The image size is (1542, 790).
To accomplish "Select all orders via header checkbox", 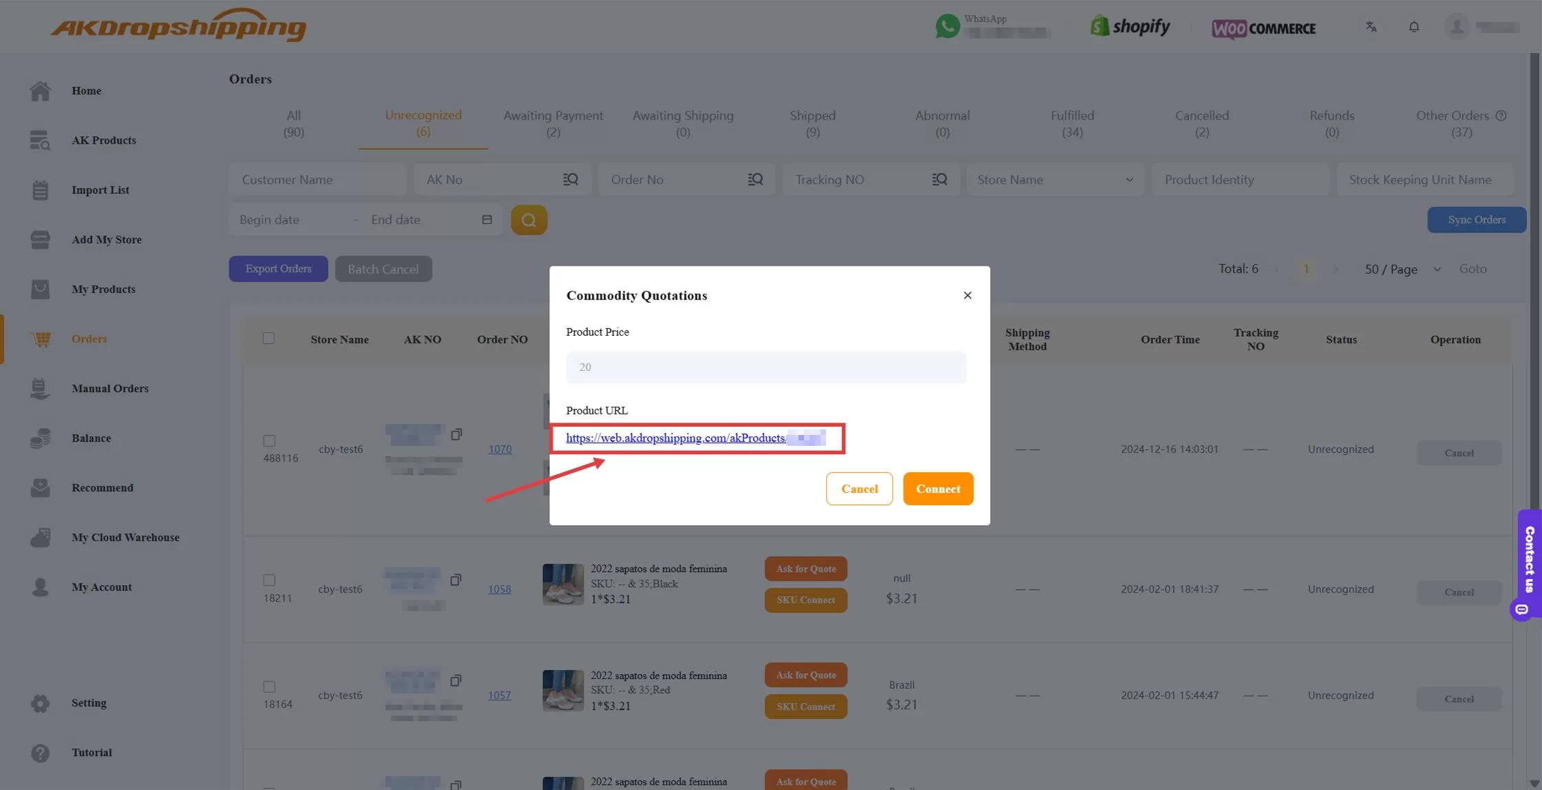I will click(x=268, y=338).
